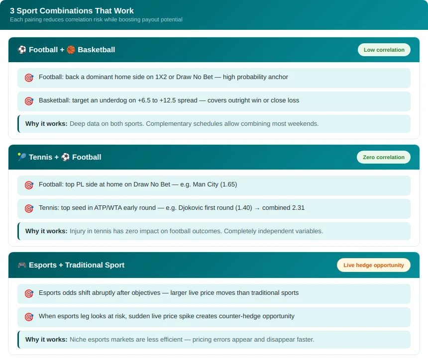The height and width of the screenshot is (362, 428).
Task: Click text 'Basketball: target an underdog on +6.5 to +12.5 spread'
Action: tap(169, 100)
